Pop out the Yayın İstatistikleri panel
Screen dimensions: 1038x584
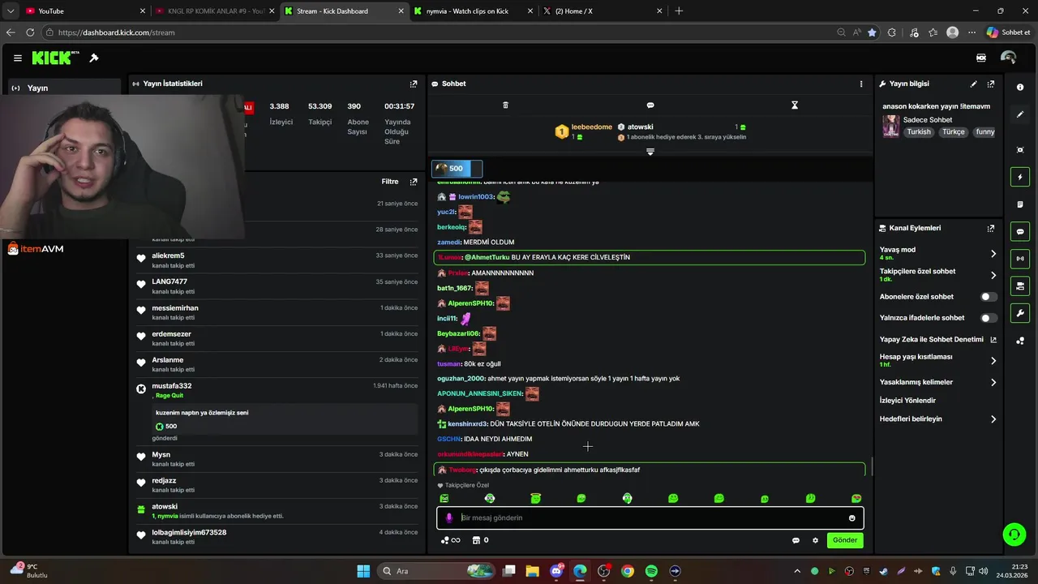414,84
